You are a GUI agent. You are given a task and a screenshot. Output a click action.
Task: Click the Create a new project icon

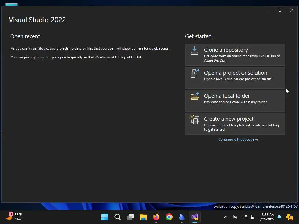click(195, 120)
